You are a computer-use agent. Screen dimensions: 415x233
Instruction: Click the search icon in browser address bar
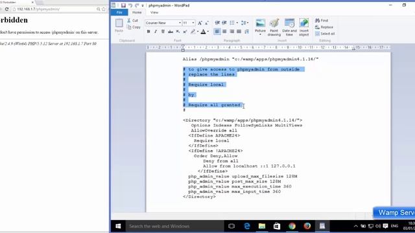tap(98, 9)
